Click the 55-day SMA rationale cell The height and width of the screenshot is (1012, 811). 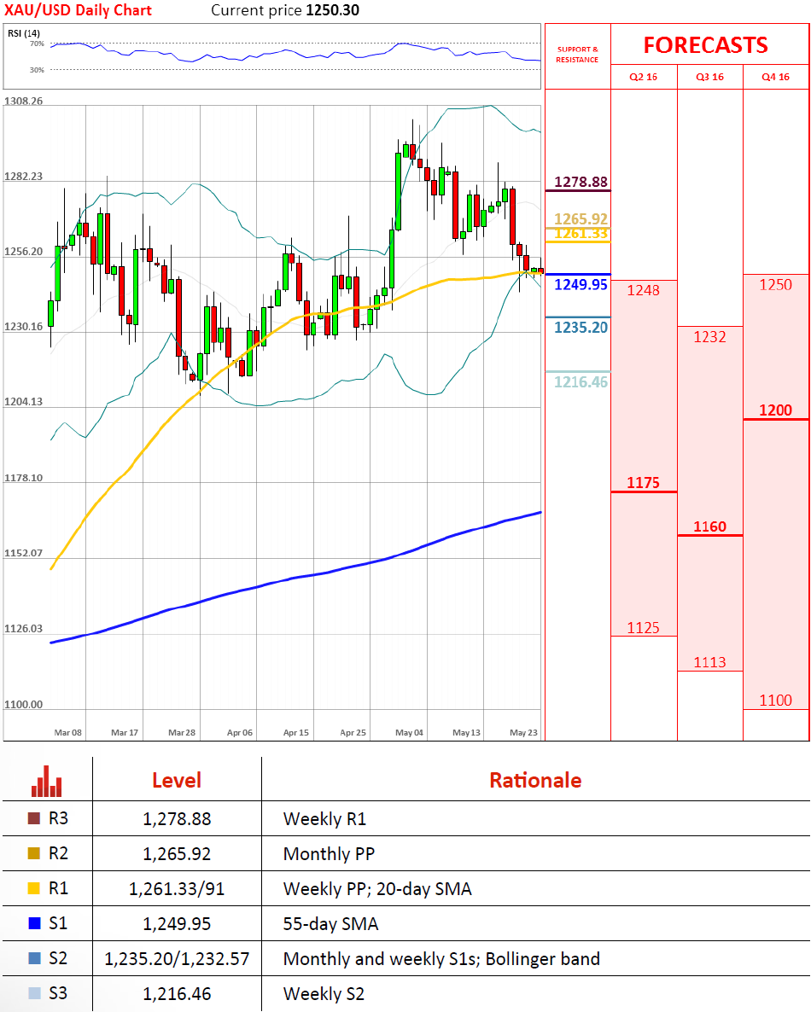[x=330, y=923]
